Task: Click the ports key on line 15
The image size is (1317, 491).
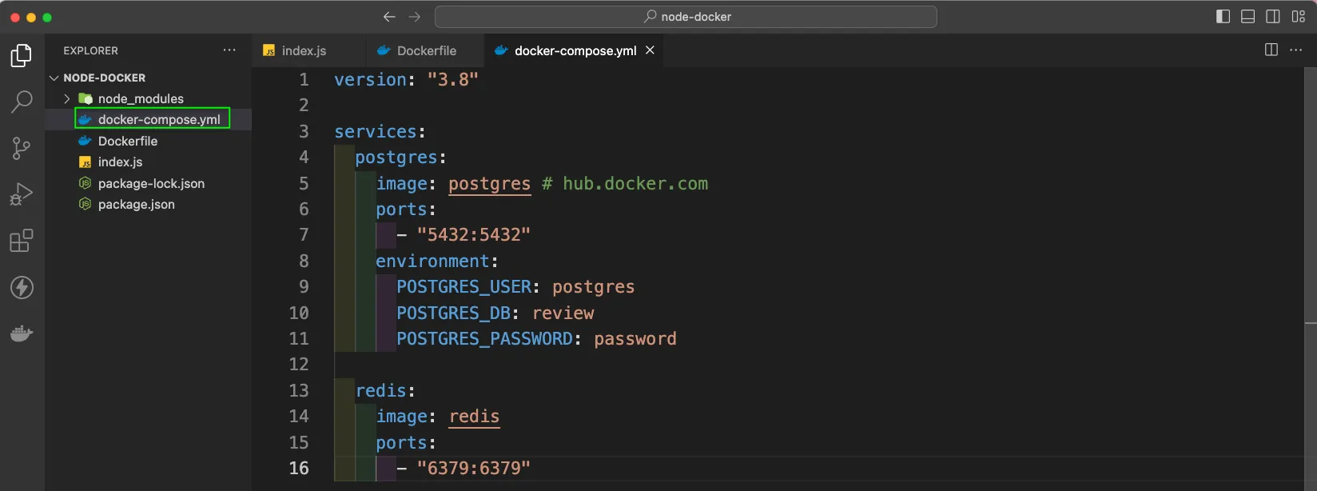Action: (x=401, y=443)
